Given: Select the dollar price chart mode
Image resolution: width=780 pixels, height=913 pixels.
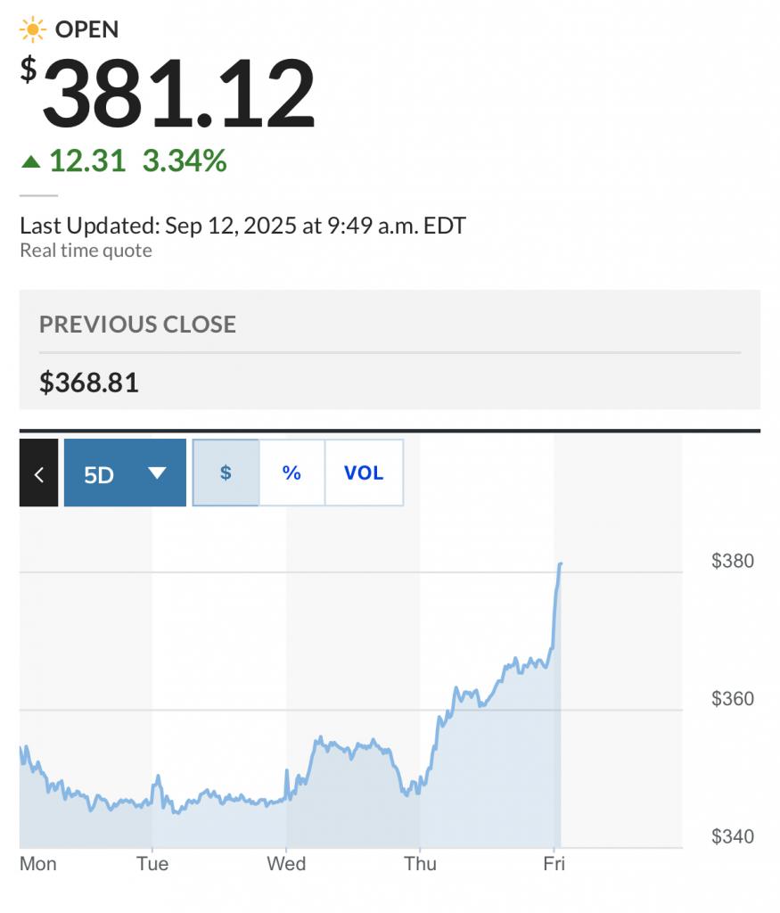Looking at the screenshot, I should 226,473.
